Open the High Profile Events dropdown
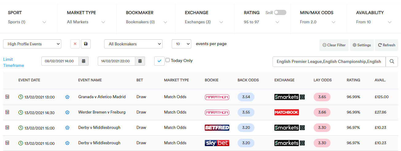 [x=32, y=44]
